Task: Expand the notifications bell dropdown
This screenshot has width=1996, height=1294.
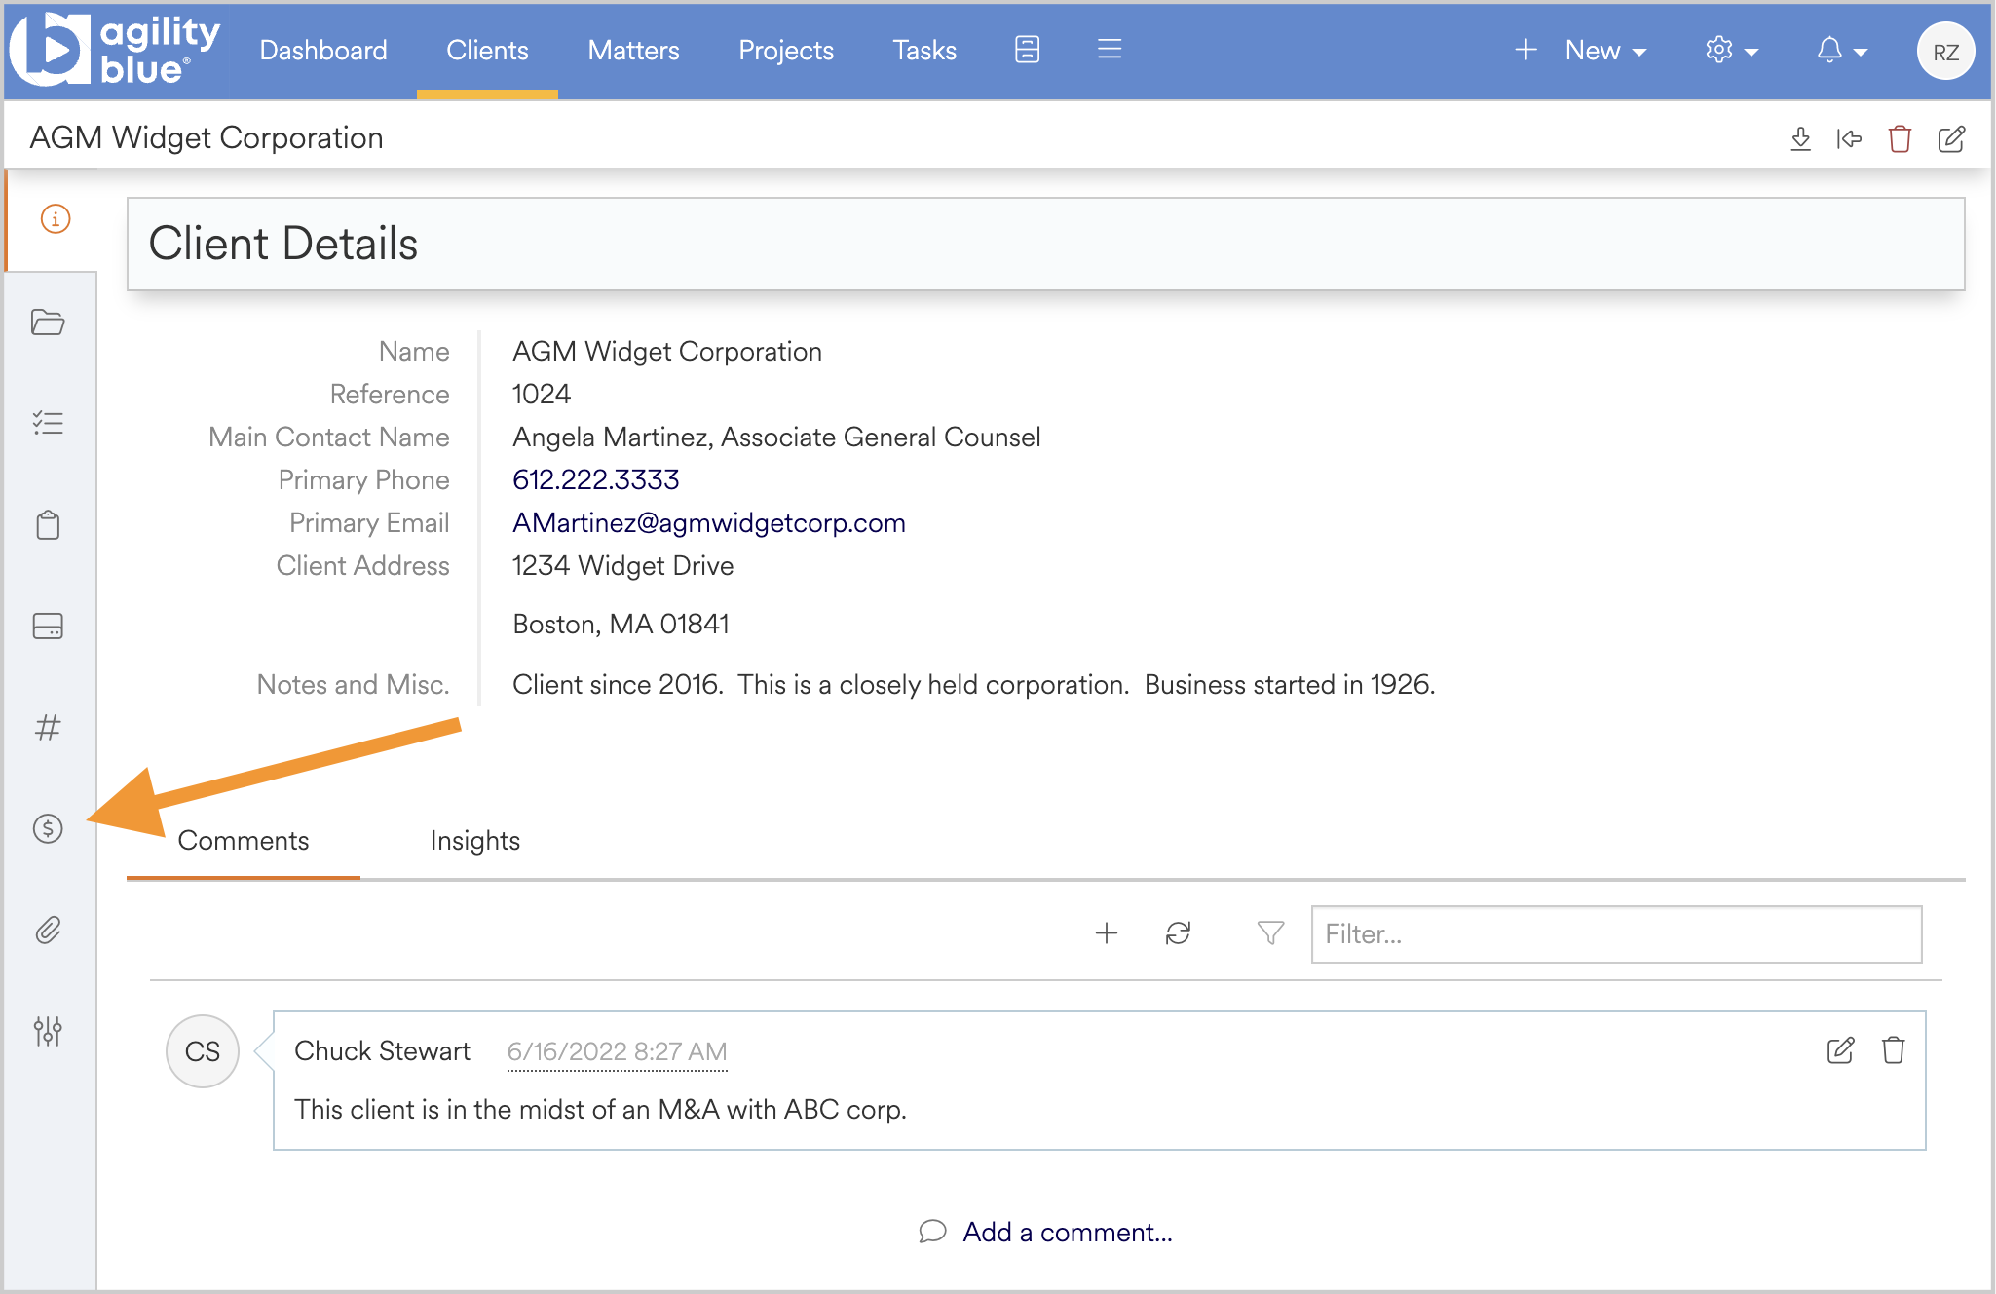Action: coord(1843,51)
